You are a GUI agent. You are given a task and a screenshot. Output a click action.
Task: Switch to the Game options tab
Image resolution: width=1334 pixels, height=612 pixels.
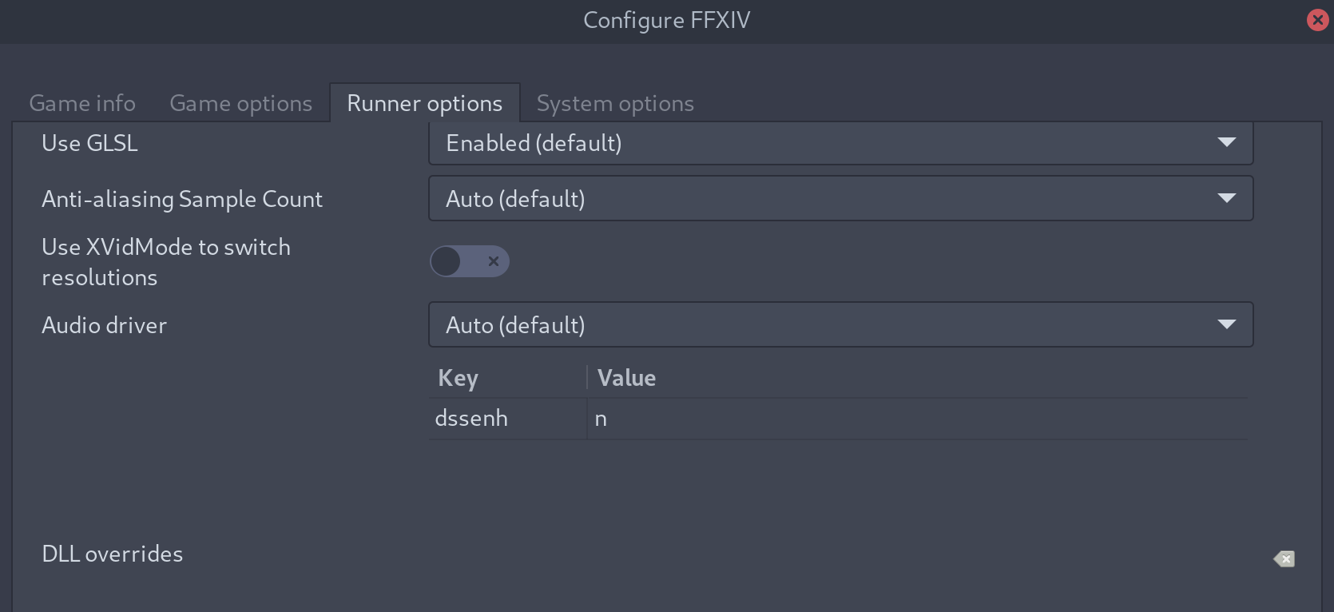[x=240, y=103]
